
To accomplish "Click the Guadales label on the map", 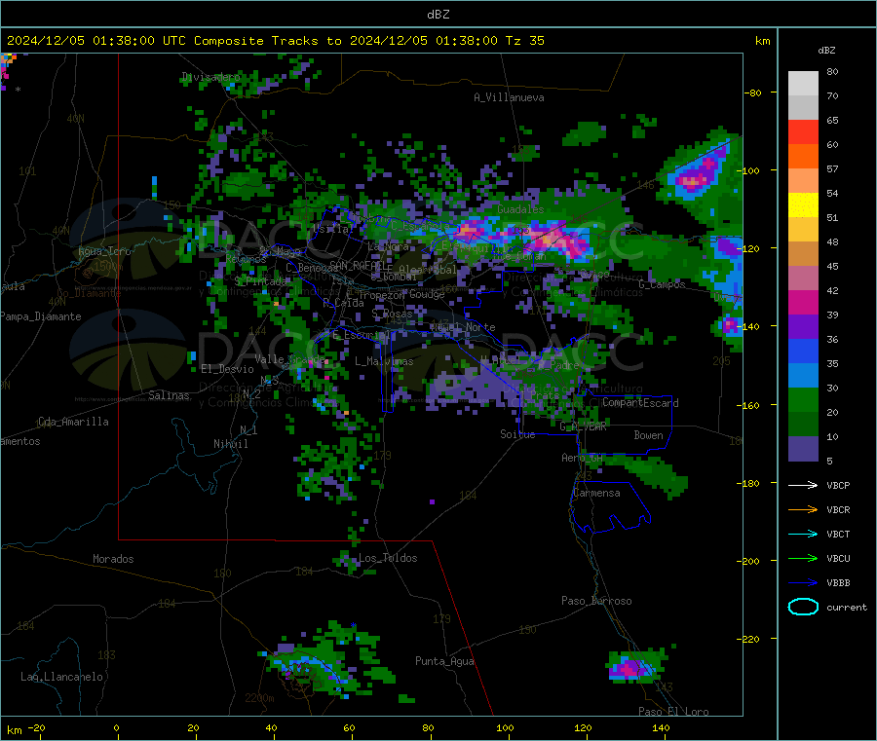I will [520, 209].
